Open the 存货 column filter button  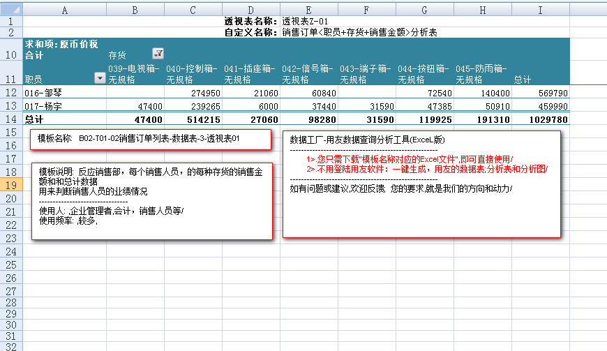pyautogui.click(x=158, y=54)
